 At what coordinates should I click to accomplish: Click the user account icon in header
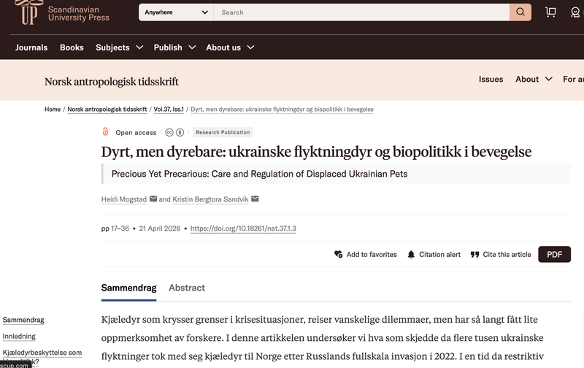point(577,12)
